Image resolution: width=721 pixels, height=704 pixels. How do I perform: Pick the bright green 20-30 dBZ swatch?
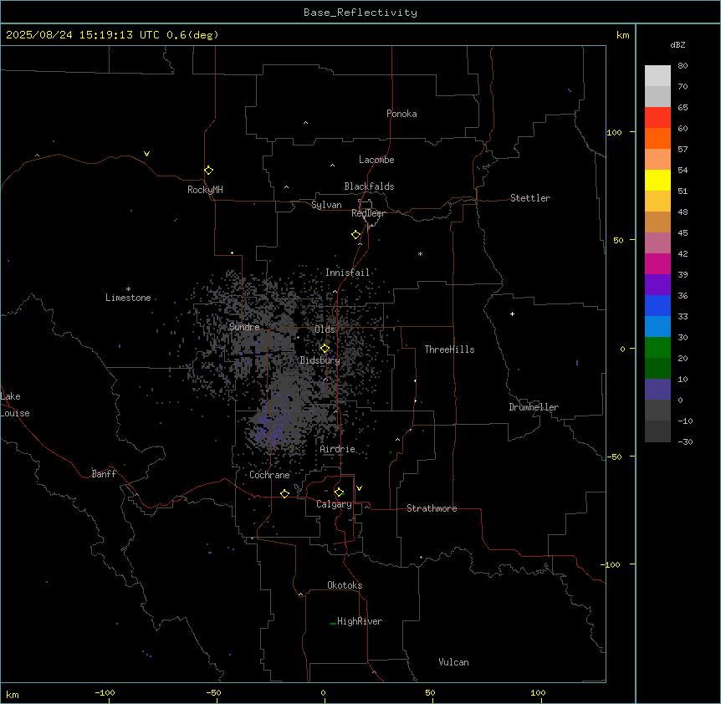coord(657,348)
